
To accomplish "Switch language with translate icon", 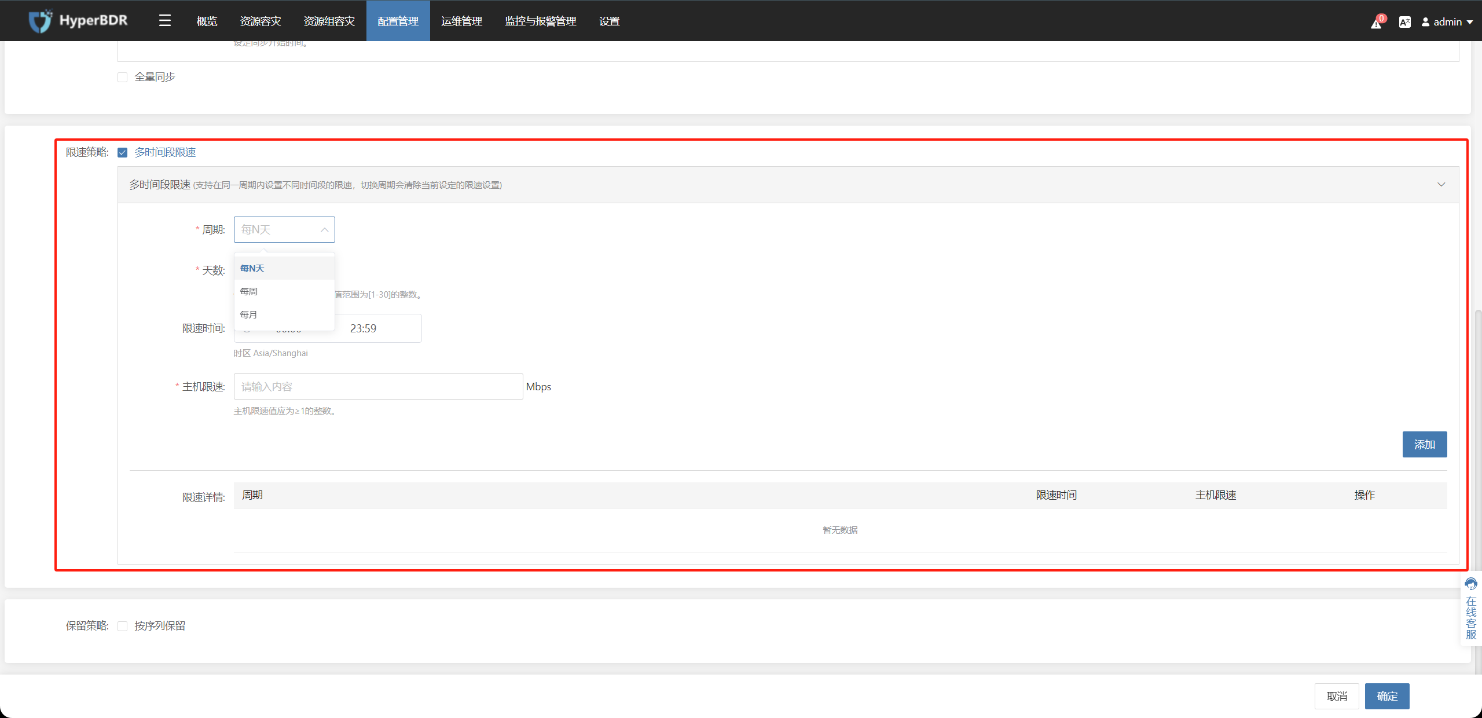I will 1404,22.
